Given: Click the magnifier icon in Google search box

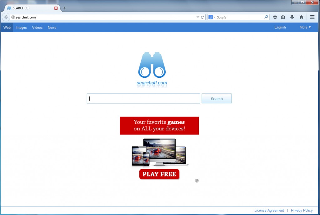Looking at the screenshot, I should pyautogui.click(x=266, y=17).
